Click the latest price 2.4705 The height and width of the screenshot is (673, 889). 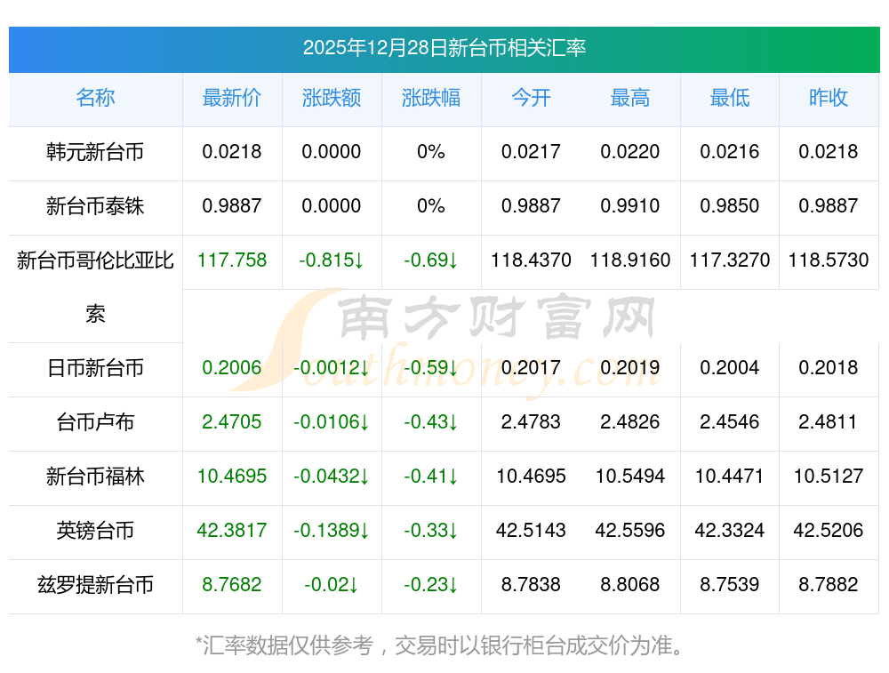[232, 421]
